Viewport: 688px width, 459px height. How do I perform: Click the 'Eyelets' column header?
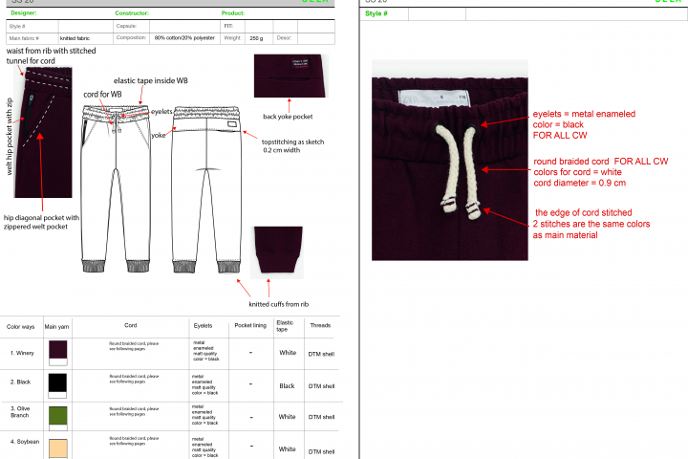[203, 325]
